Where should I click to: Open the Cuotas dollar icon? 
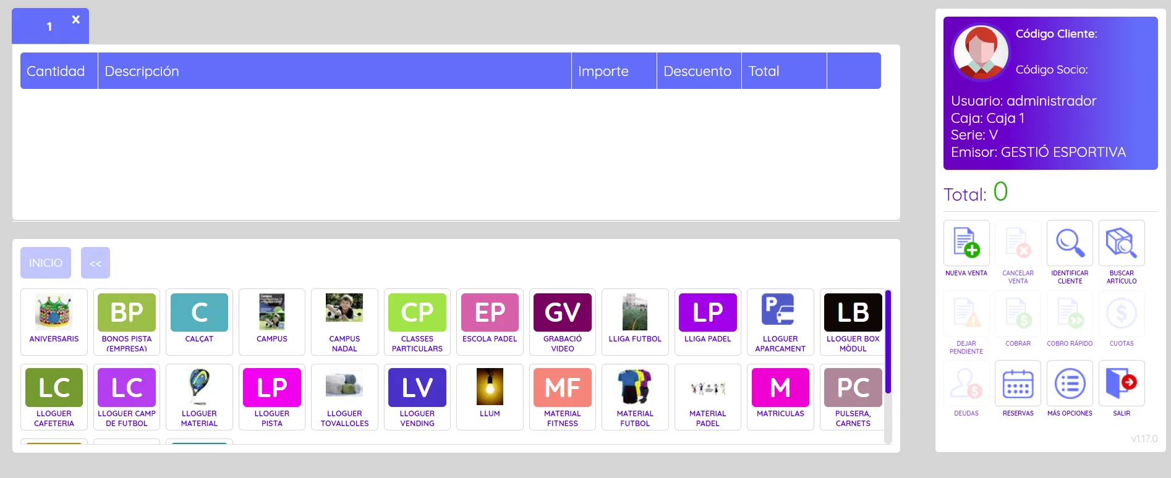[1122, 313]
